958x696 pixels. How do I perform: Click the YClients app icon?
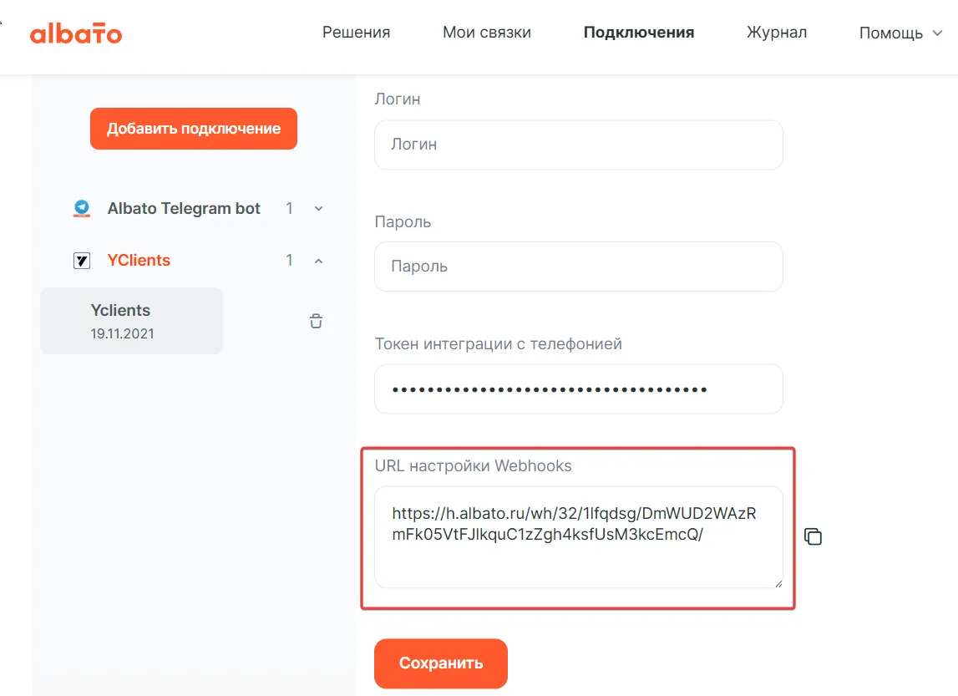click(x=82, y=261)
